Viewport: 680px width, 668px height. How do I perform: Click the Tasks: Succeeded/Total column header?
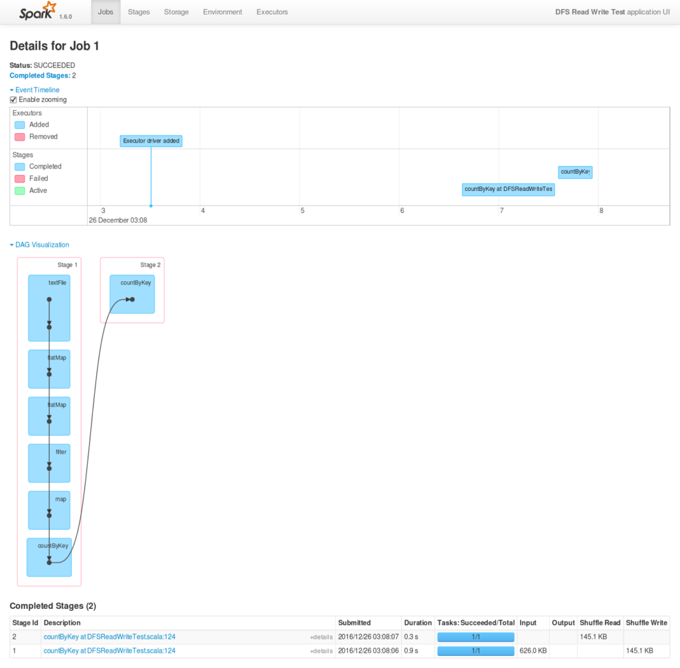click(475, 623)
